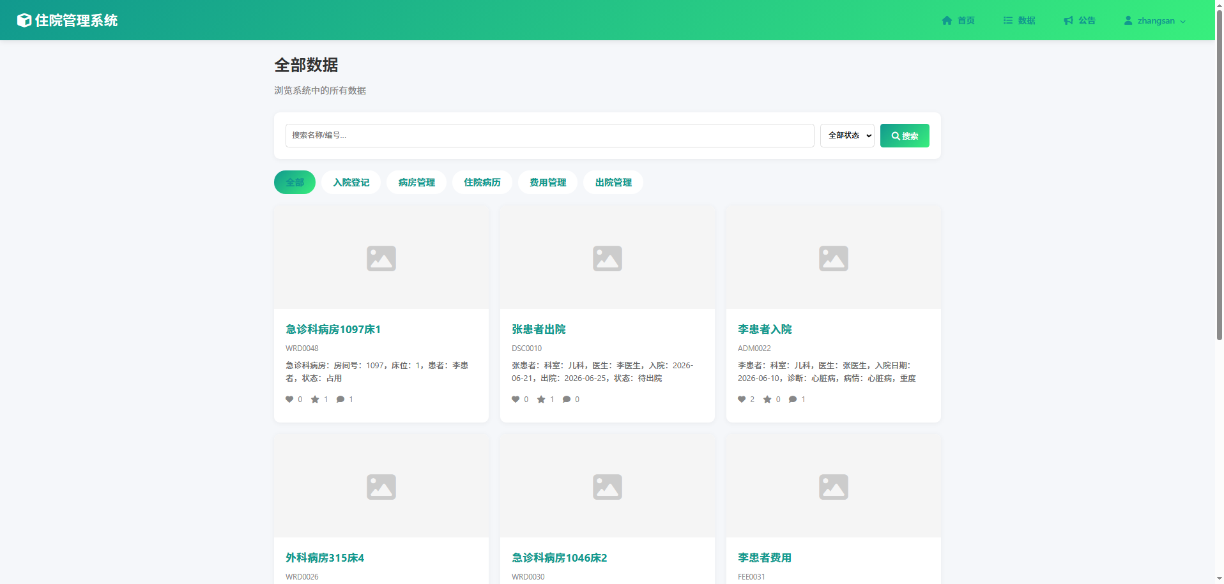Click star icon on 张患者出院 card
Screen dimensions: 1224x584
pyautogui.click(x=541, y=400)
